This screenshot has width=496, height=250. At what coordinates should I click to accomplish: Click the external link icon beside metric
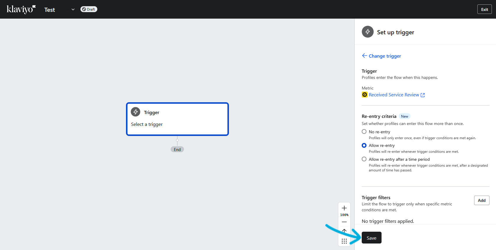[x=423, y=95]
